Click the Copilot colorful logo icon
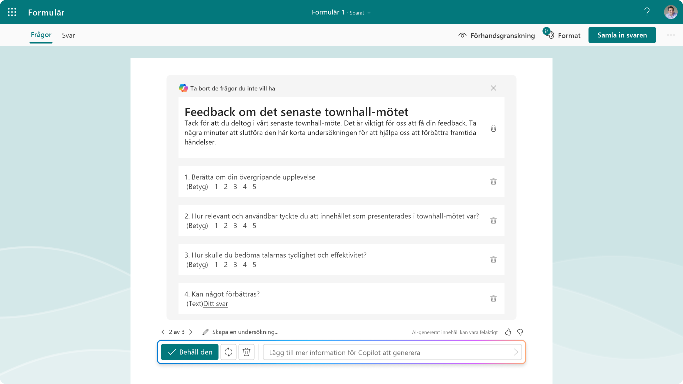683x384 pixels. pyautogui.click(x=183, y=88)
